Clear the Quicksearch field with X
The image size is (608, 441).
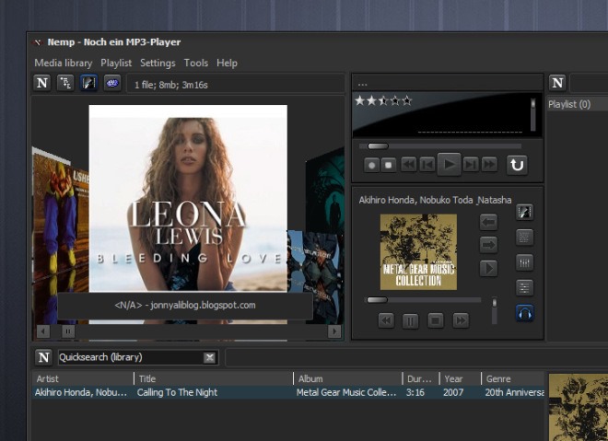click(209, 357)
